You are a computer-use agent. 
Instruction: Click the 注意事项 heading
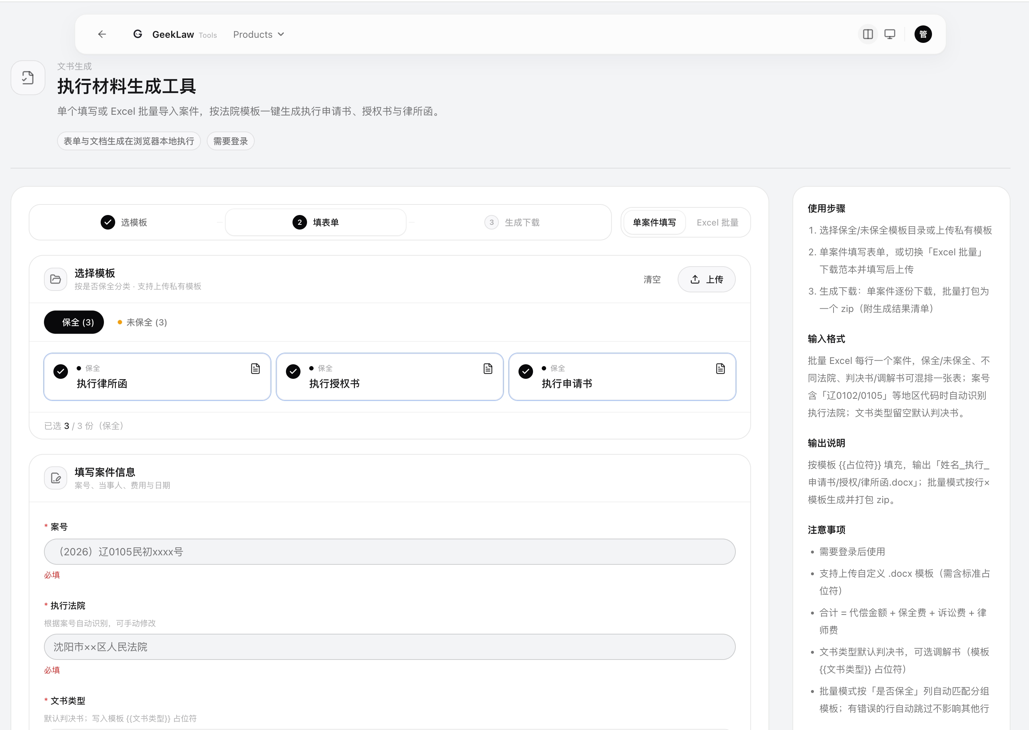826,530
